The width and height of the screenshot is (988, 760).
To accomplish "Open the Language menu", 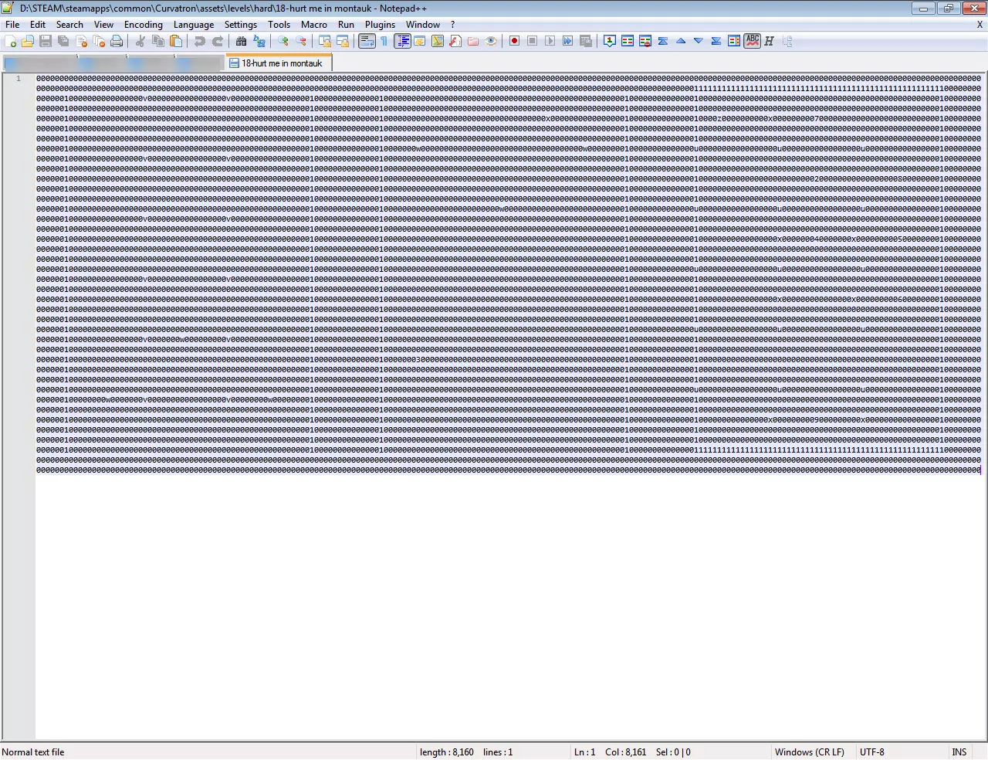I will (194, 25).
